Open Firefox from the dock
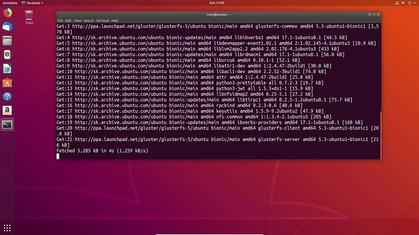This screenshot has height=235, width=419. 7,13
